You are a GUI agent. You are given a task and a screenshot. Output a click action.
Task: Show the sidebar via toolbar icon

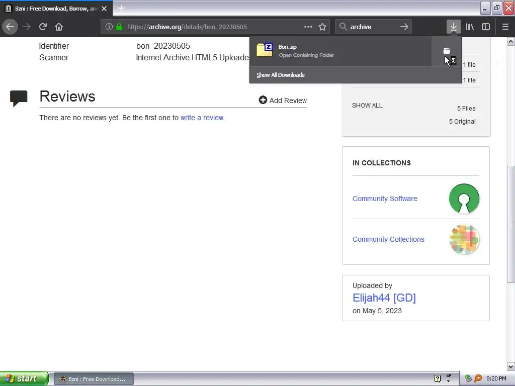(x=485, y=27)
